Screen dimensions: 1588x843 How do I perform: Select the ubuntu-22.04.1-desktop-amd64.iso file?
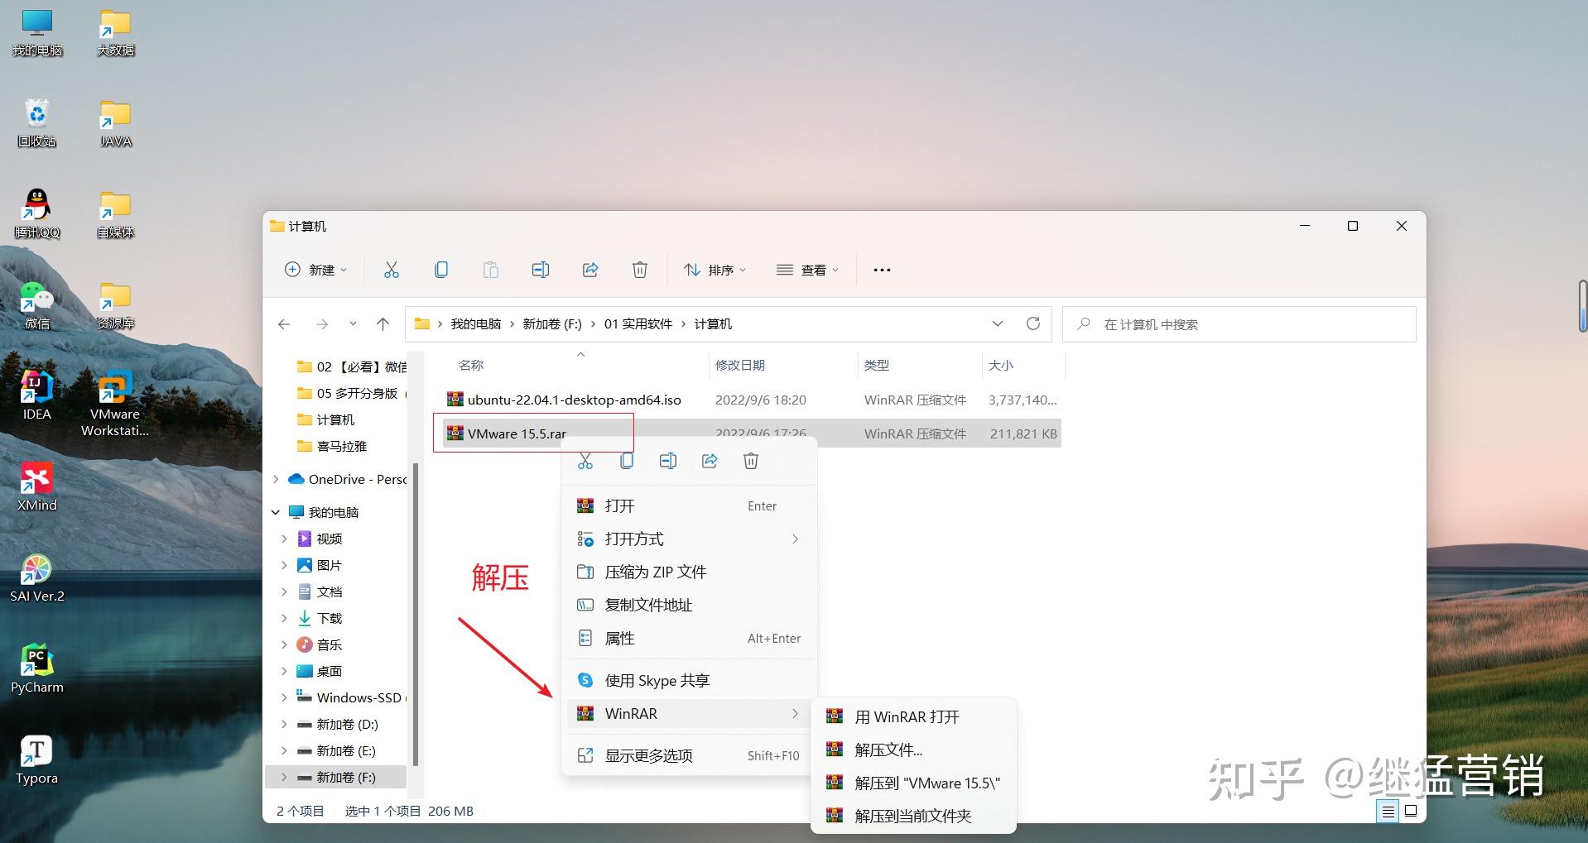pyautogui.click(x=752, y=400)
